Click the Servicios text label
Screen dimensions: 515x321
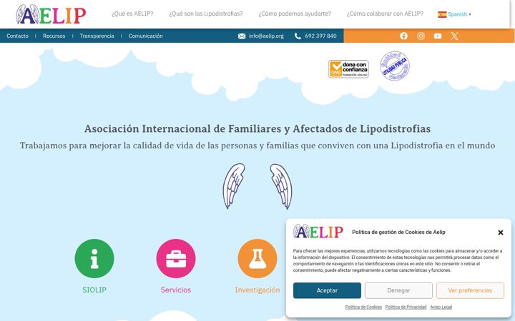pos(176,290)
